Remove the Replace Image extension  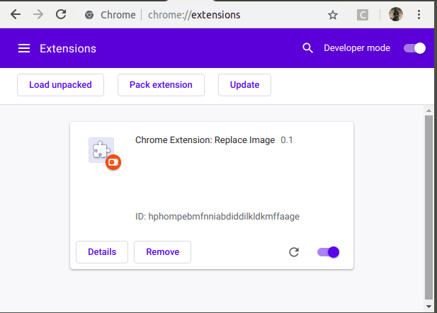[162, 252]
